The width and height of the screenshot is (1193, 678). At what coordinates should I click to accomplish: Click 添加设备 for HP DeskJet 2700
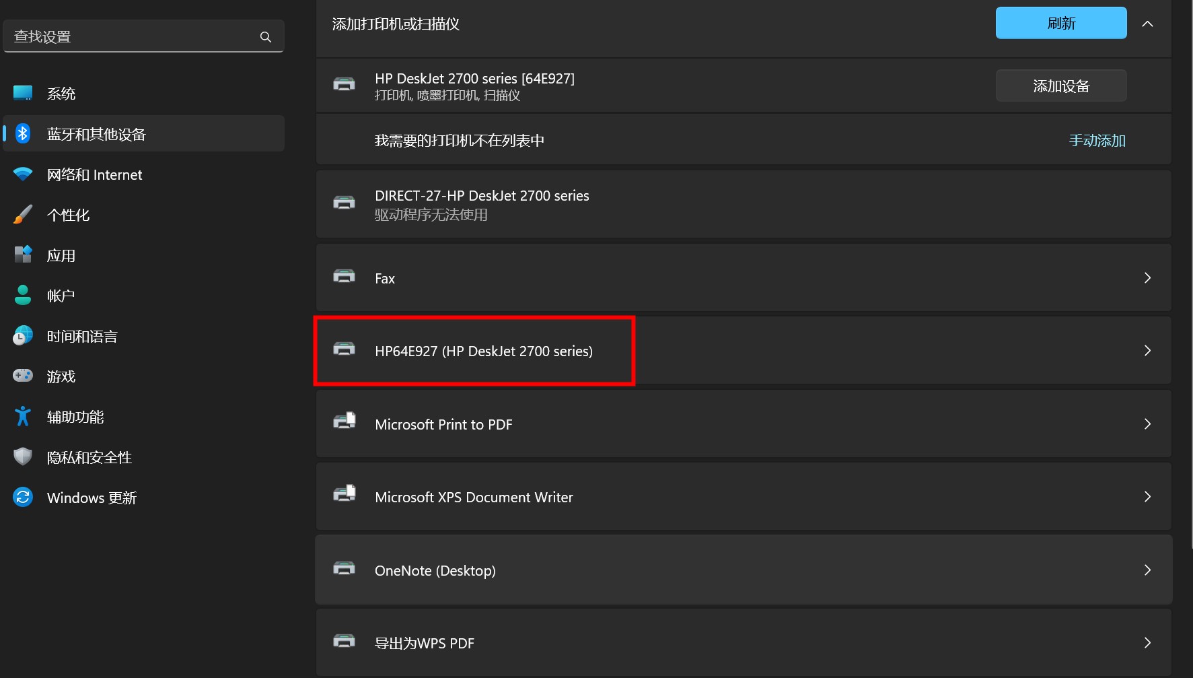point(1061,86)
